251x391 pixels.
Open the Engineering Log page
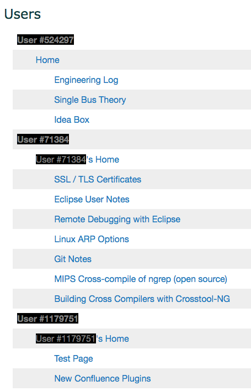click(86, 80)
